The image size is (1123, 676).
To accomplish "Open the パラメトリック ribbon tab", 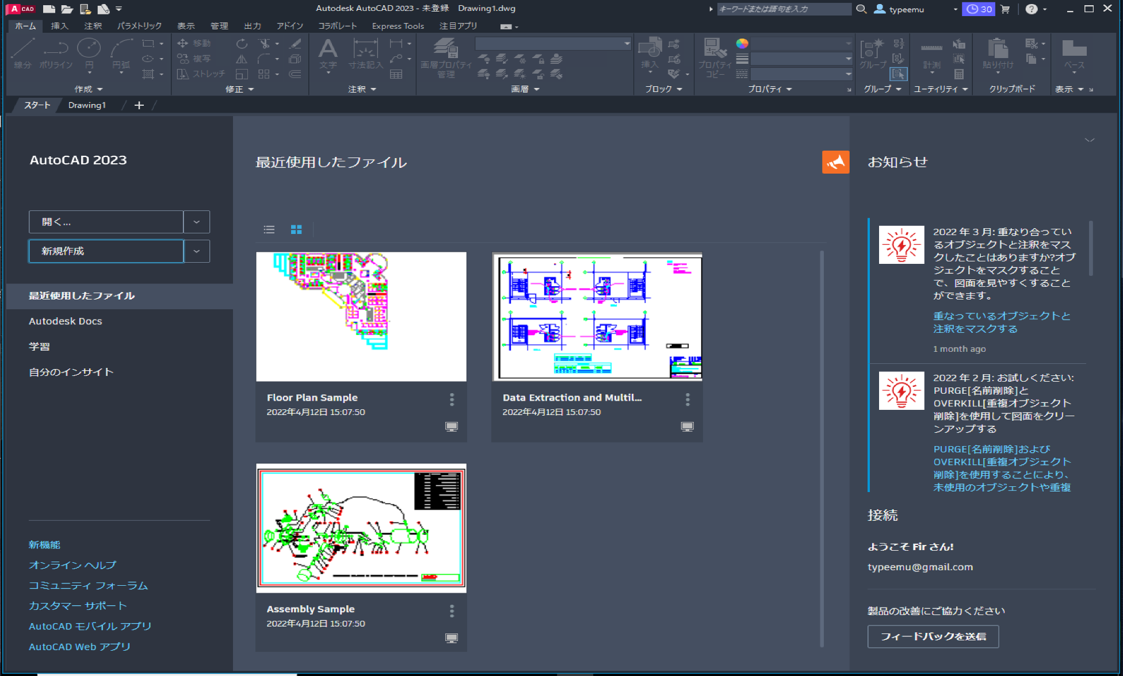I will point(139,26).
